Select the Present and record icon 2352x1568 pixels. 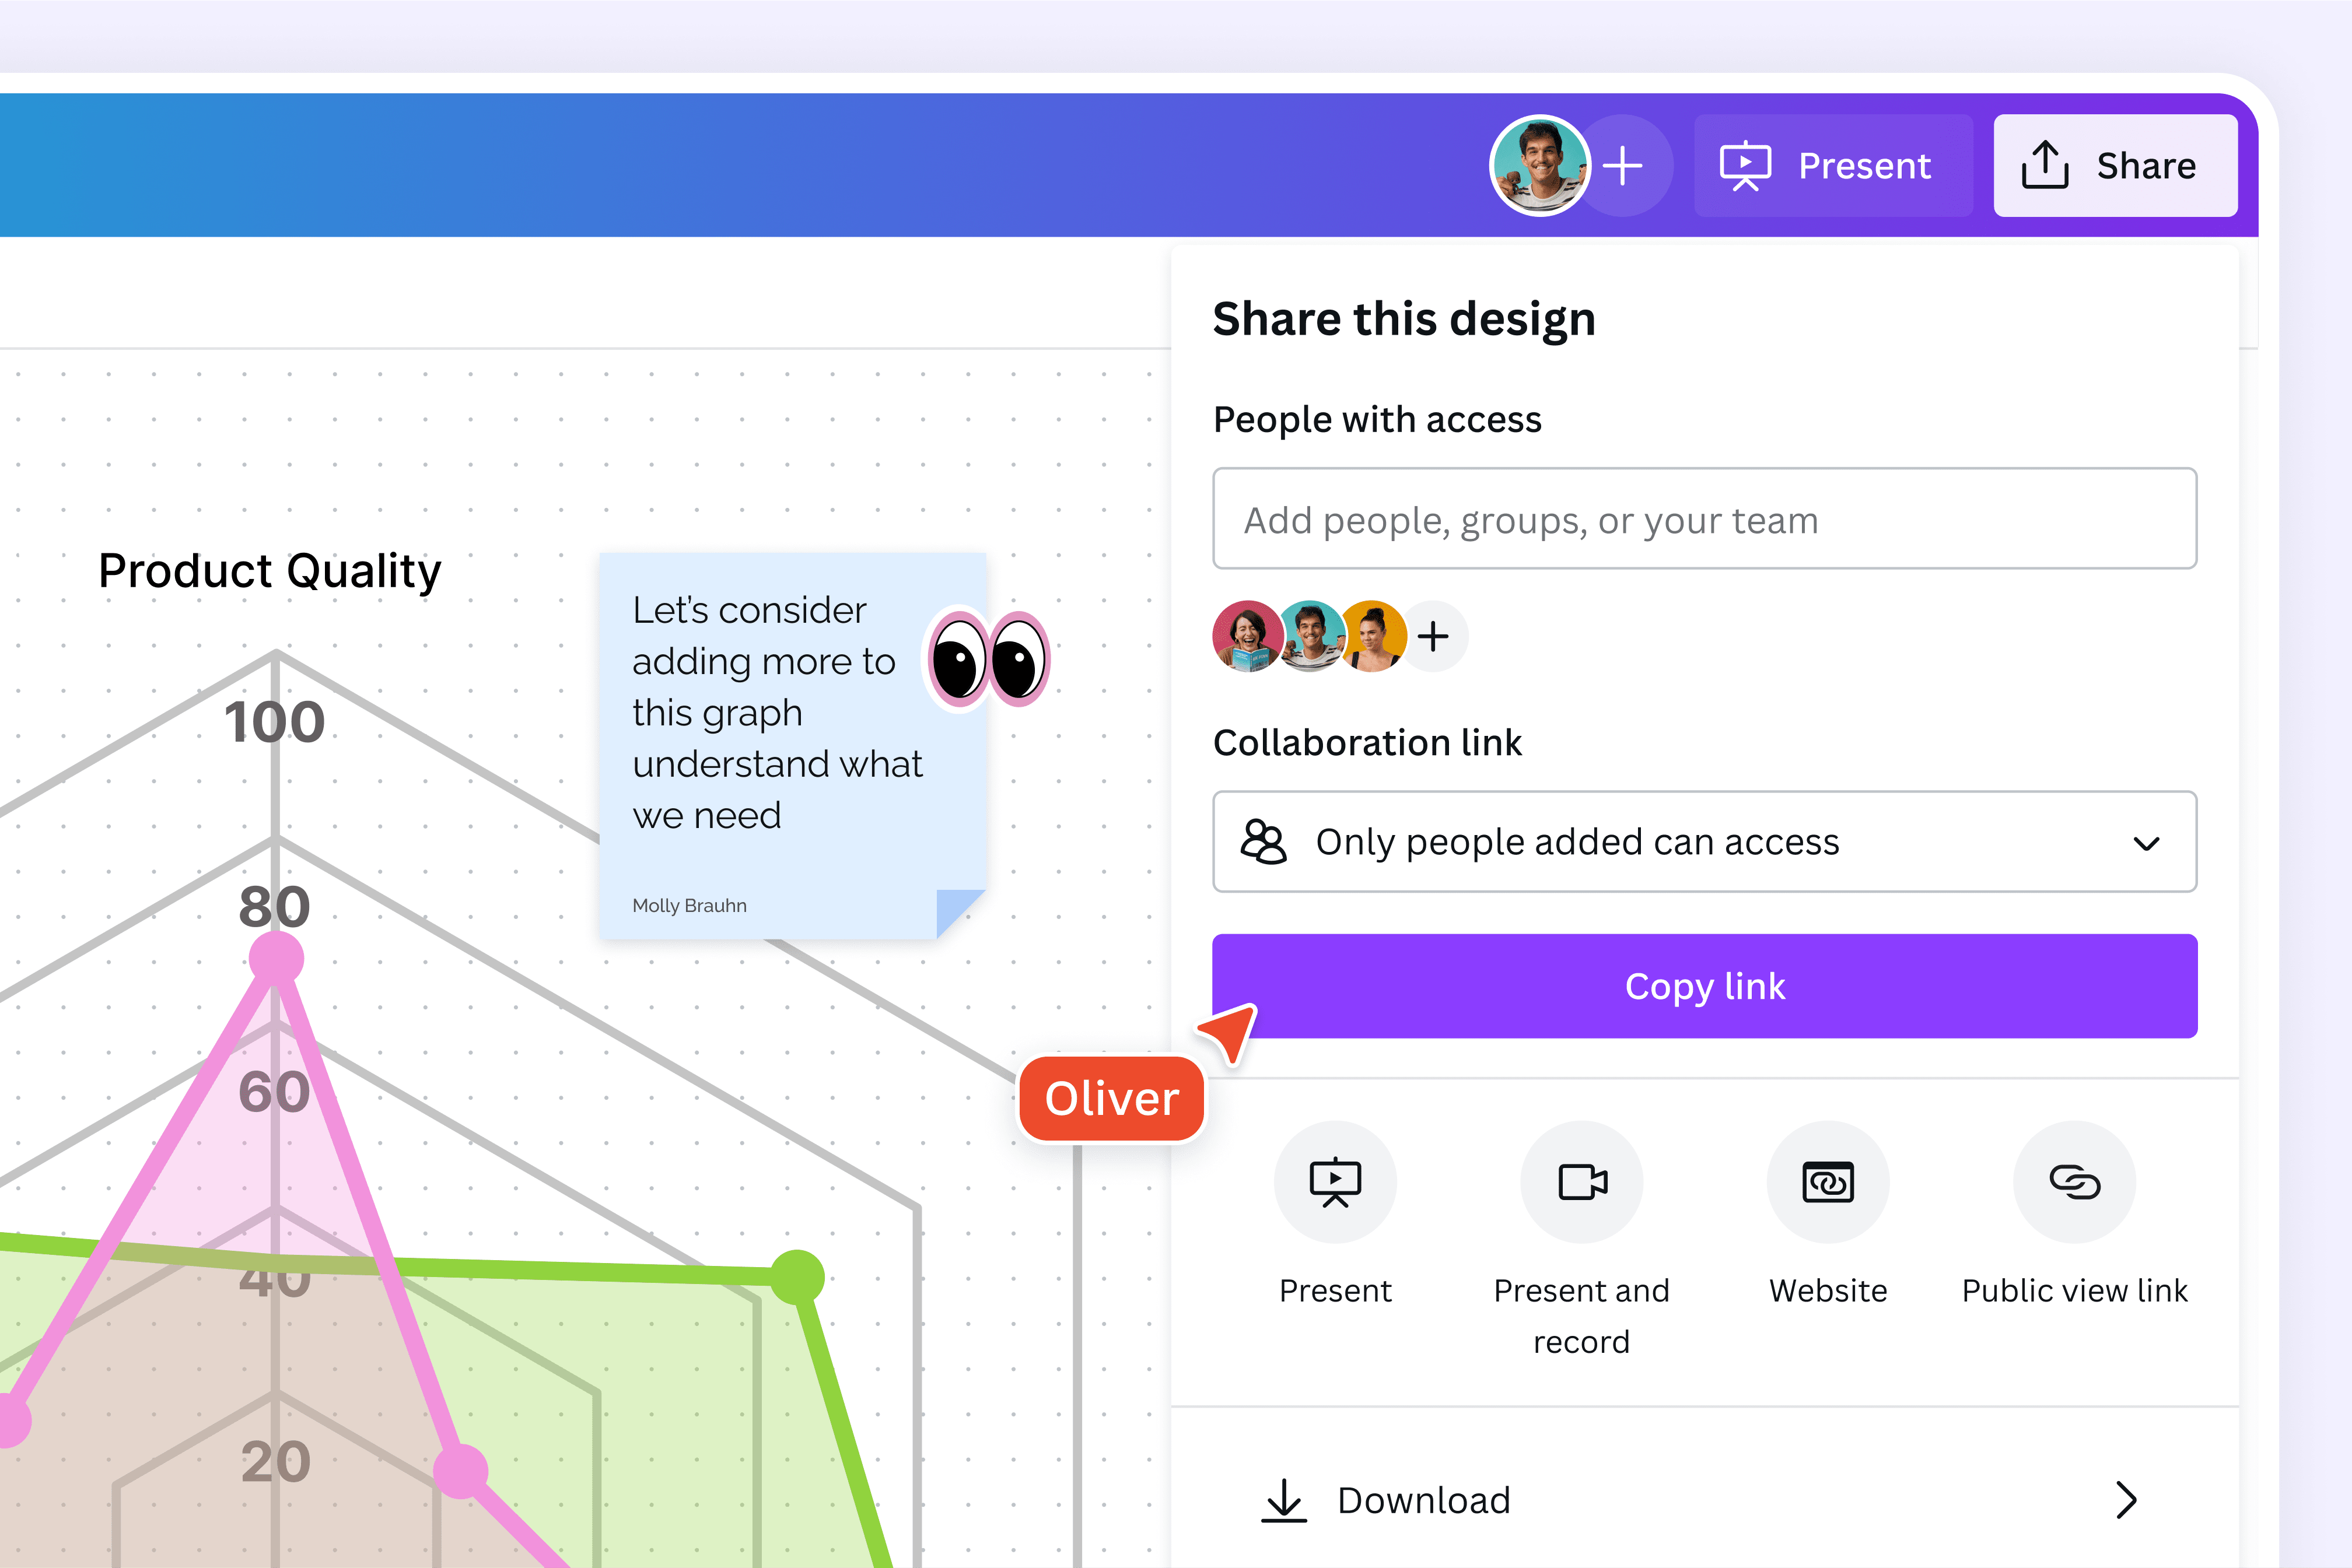pos(1581,1181)
